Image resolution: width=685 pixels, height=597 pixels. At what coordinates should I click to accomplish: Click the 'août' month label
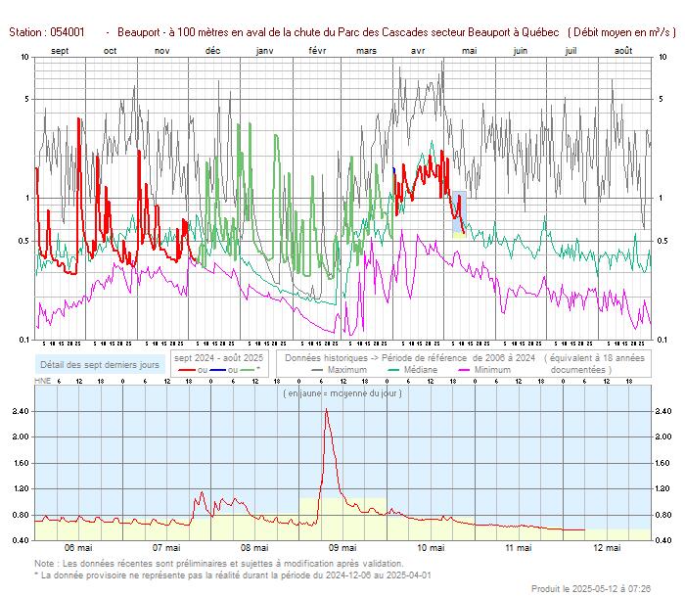623,51
